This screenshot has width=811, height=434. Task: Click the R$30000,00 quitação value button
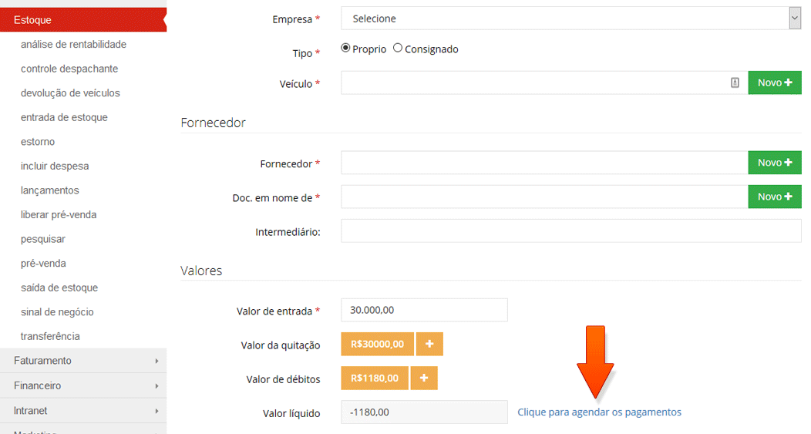(x=377, y=344)
